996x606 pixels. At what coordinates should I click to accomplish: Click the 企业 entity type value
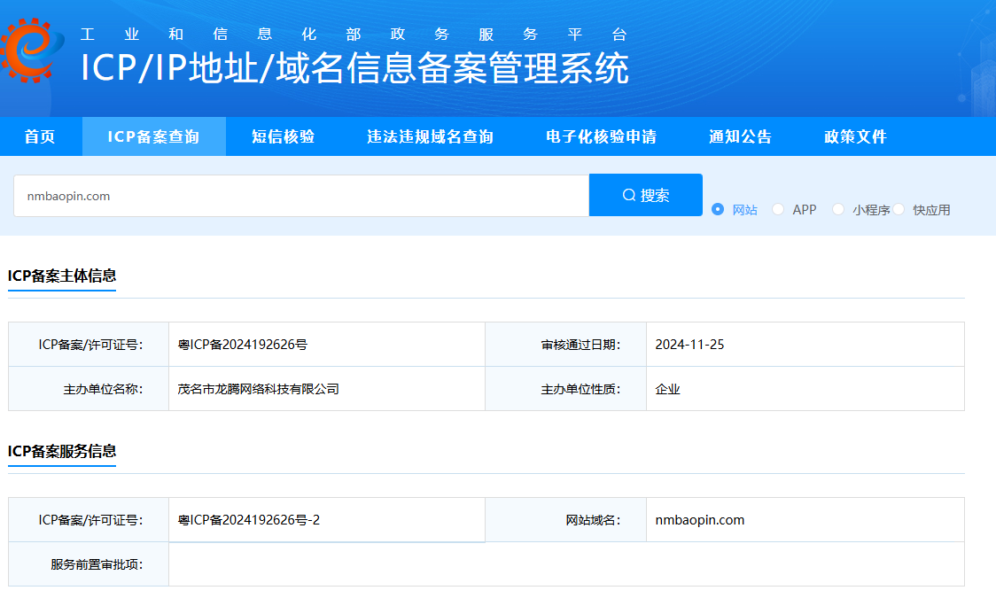[x=667, y=390]
